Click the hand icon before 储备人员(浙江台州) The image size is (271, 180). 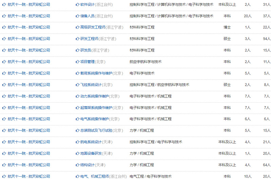click(x=77, y=16)
